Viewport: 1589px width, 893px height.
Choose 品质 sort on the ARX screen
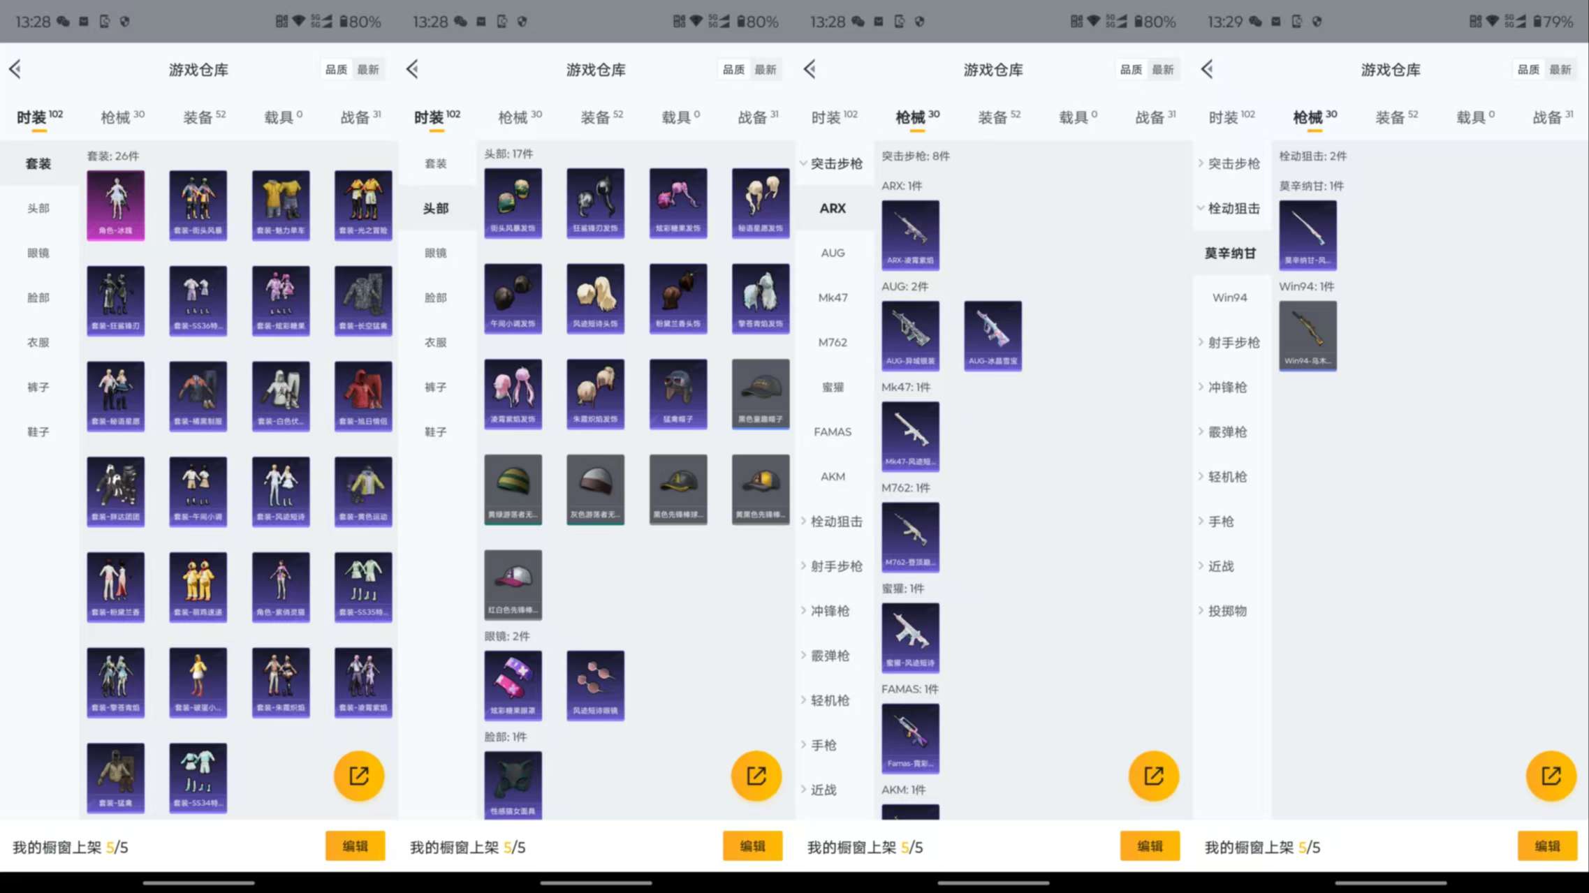point(1130,70)
